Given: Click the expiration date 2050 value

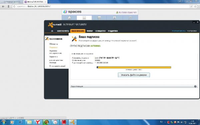Looking at the screenshot, I should coord(102,63).
